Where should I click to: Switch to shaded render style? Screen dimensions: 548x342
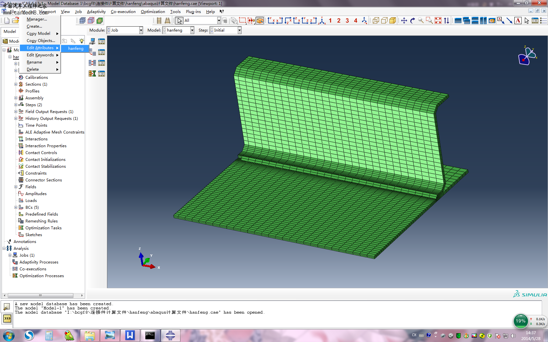tap(393, 21)
